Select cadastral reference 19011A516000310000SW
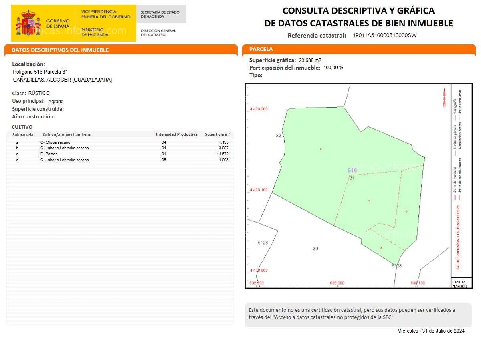The image size is (481, 339). [x=384, y=35]
